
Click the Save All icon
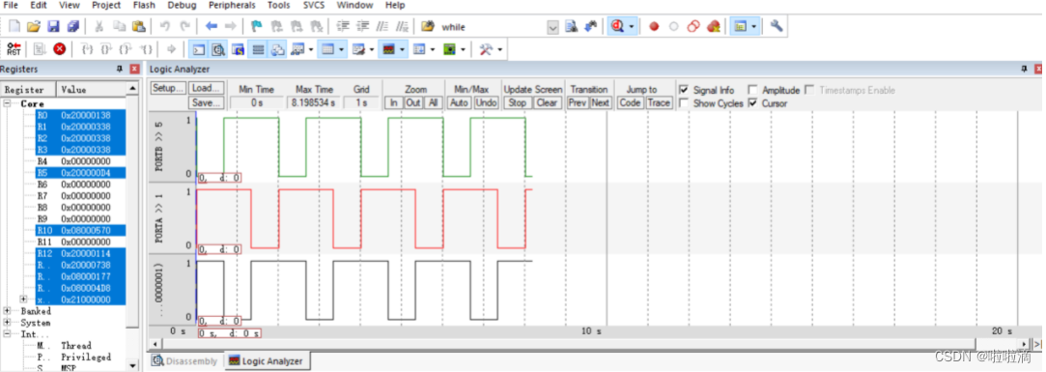click(72, 27)
